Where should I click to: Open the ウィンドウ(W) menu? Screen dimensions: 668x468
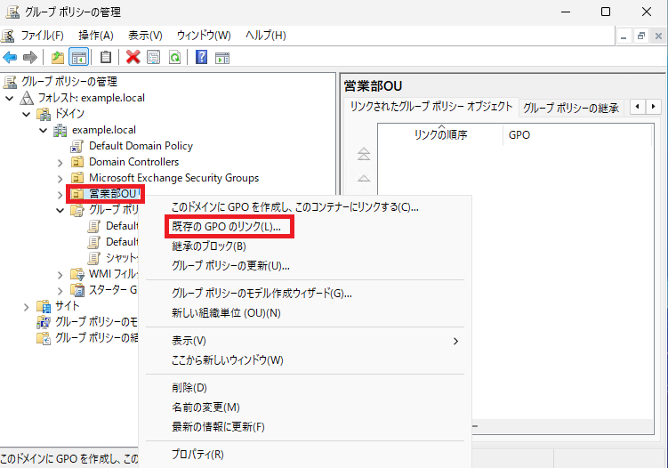204,36
